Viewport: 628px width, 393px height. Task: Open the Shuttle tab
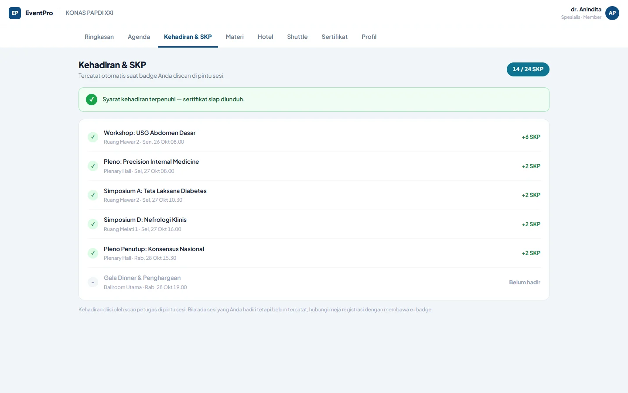tap(297, 37)
